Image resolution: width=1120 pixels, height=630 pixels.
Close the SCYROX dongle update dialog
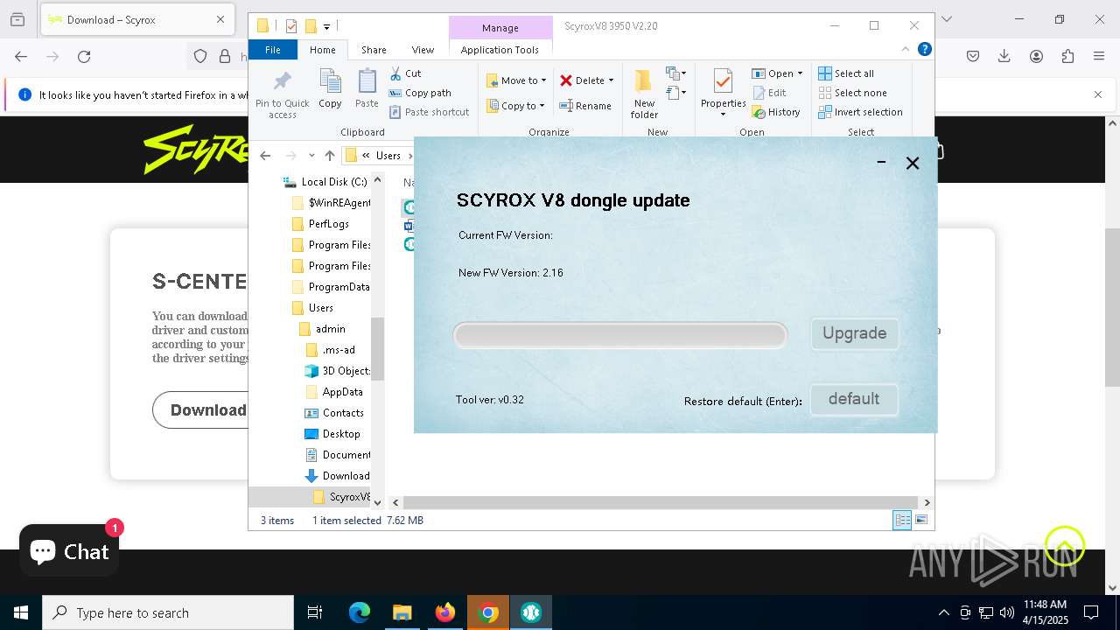click(x=913, y=163)
